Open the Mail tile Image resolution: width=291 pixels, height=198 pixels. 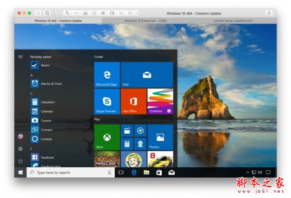(x=147, y=75)
